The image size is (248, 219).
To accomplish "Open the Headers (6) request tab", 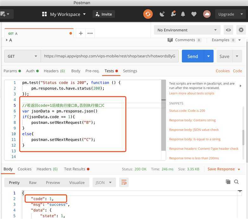I will [54, 71].
